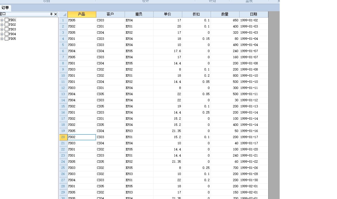Screen dimensions: 337x199
Task: Click the active PD02 cell in row 20
Action: [x=82, y=137]
